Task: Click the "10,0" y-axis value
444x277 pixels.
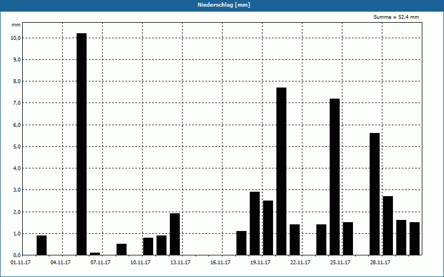Action: (16, 38)
